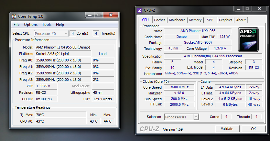The height and width of the screenshot is (141, 270).
Task: Click the Level 2 cache value 4 x 512 KBytes
Action: (x=230, y=99)
